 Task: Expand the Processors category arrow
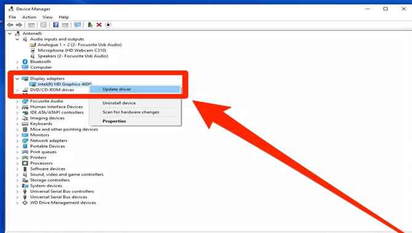pos(17,163)
